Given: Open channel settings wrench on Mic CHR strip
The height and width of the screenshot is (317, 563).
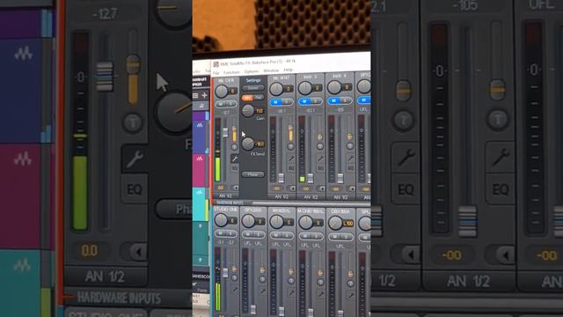Looking at the screenshot, I should [235, 158].
